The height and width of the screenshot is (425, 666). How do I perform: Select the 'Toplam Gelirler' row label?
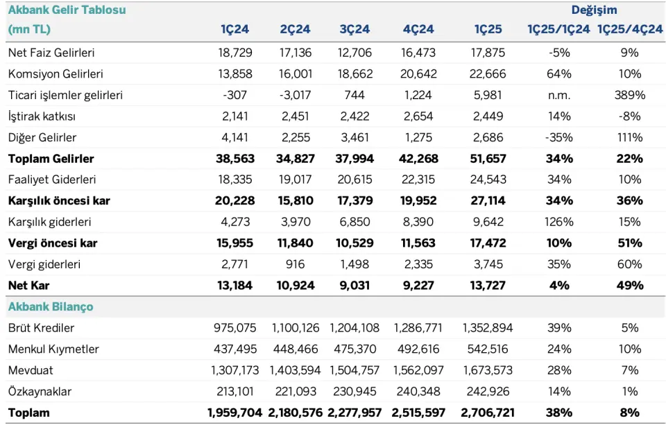click(51, 159)
